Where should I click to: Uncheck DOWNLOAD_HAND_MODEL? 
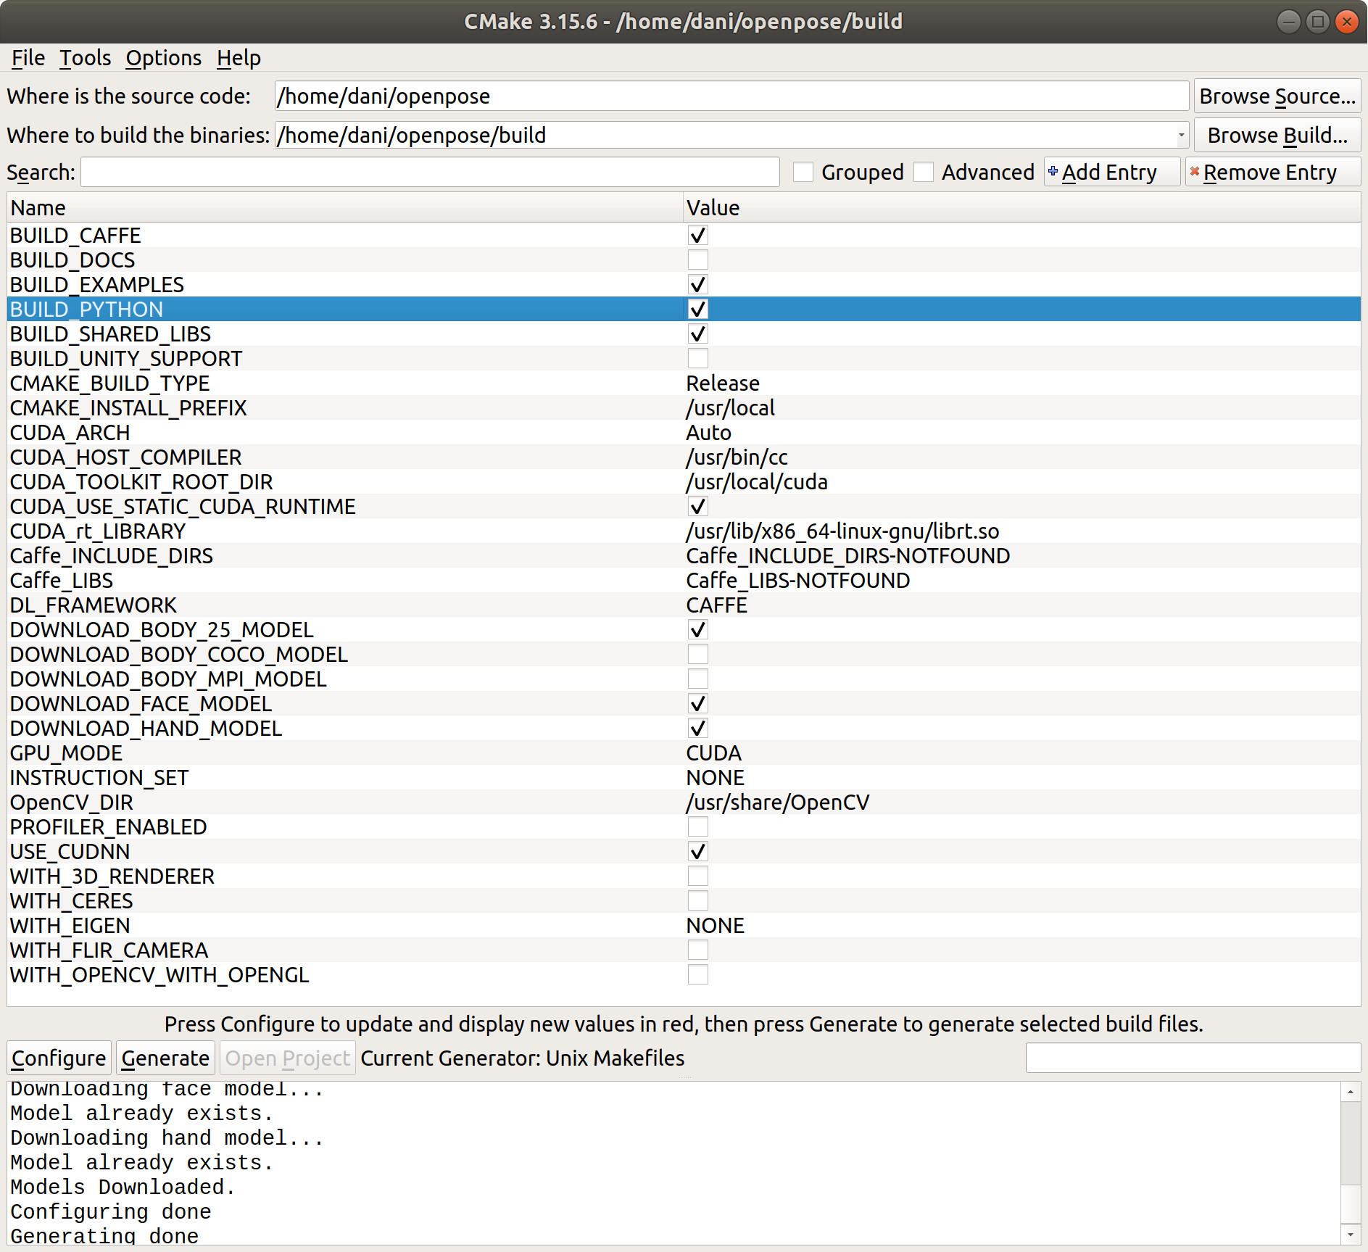pyautogui.click(x=697, y=729)
